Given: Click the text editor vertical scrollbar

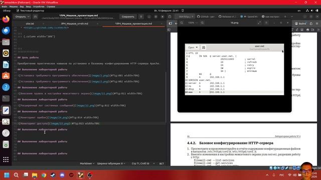Looking at the screenshot, I should click(x=166, y=97).
